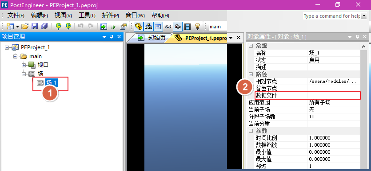371x171 pixels.
Task: Click the Undo arrow icon
Action: pos(81,27)
